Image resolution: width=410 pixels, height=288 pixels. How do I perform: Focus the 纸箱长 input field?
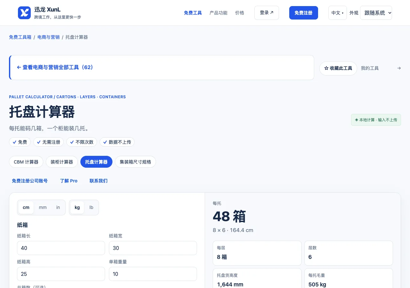pyautogui.click(x=61, y=248)
